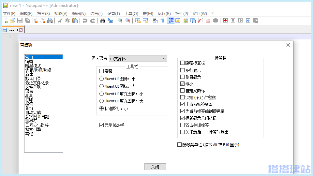Select 标准图标：小 radio button
The image size is (313, 176).
(x=101, y=108)
